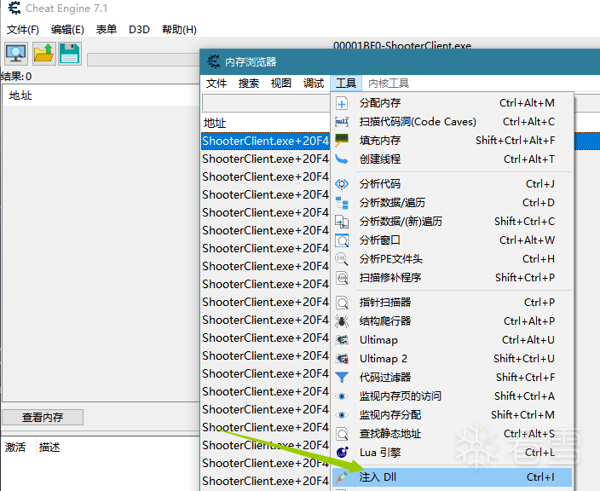
Task: Click the 激活 column header
Action: pos(15,447)
